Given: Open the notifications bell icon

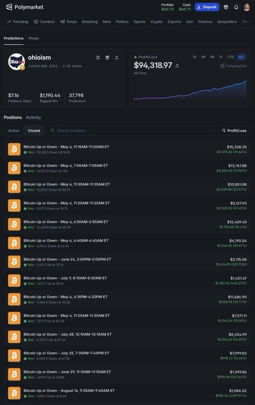Looking at the screenshot, I should [x=236, y=7].
